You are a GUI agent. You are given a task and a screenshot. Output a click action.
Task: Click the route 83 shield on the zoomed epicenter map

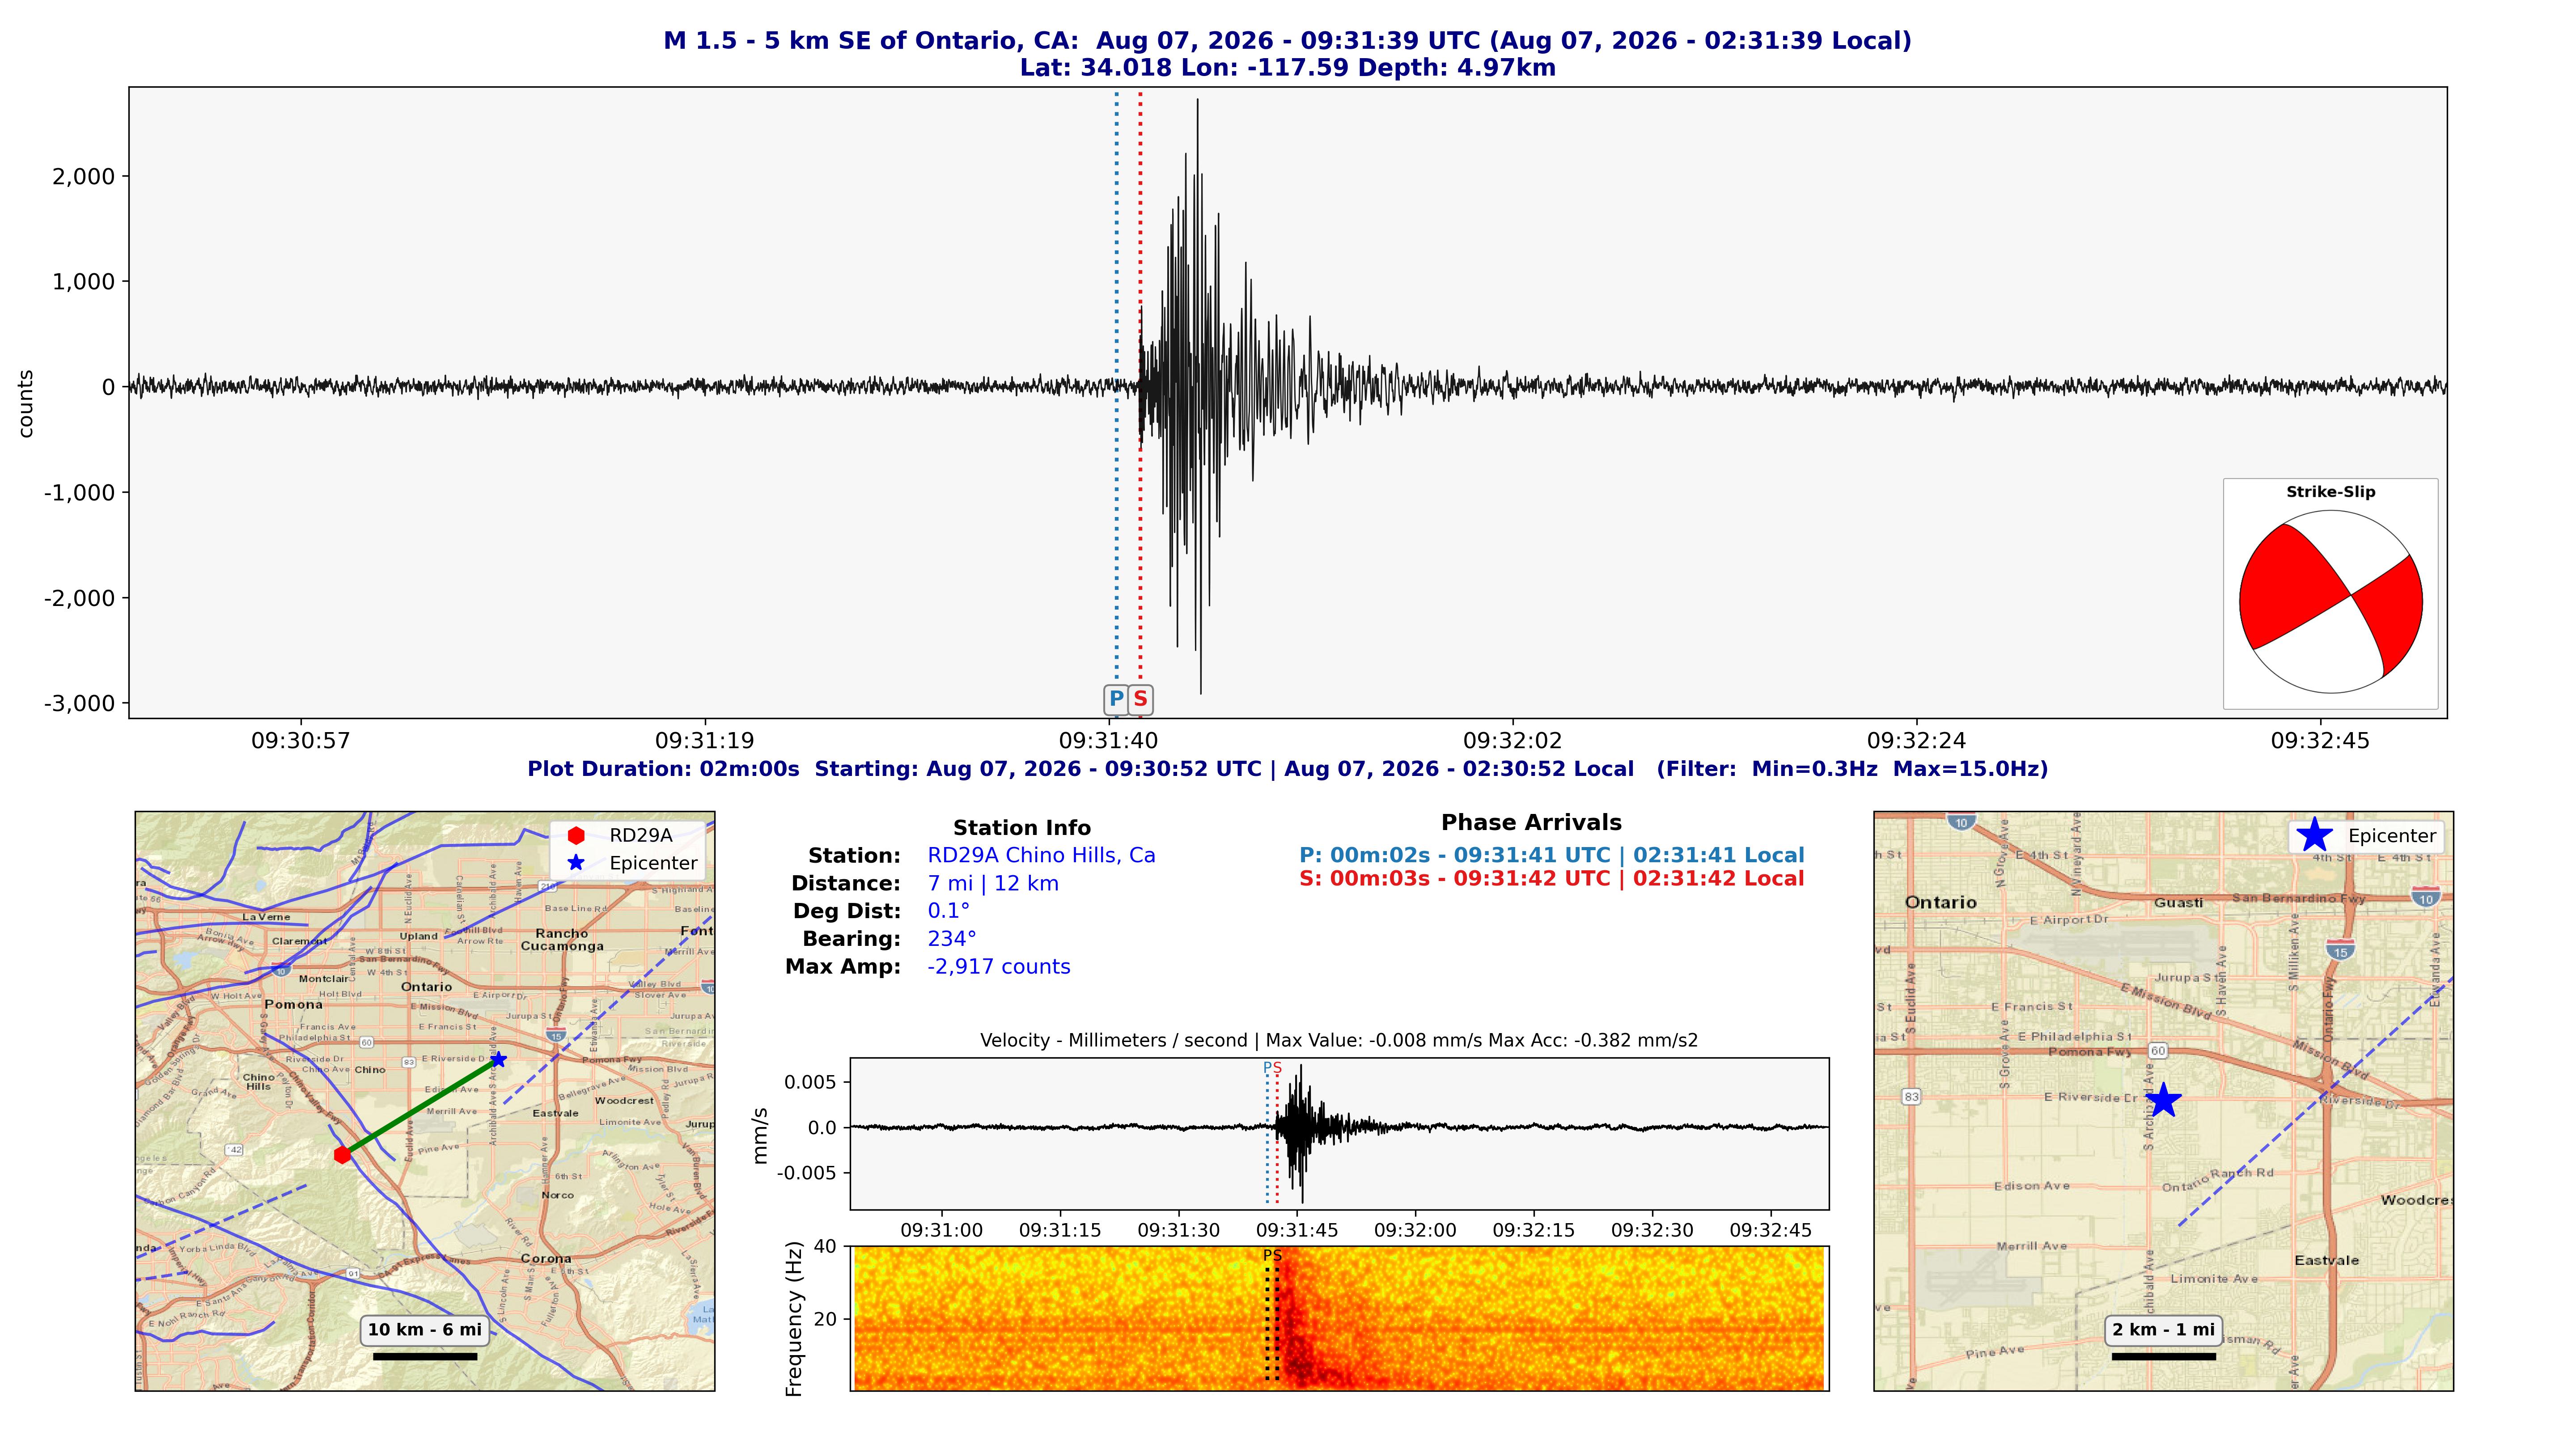pyautogui.click(x=1912, y=1097)
